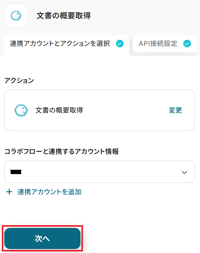The width and height of the screenshot is (200, 253).
Task: Click 変更 to change the action
Action: tap(175, 110)
